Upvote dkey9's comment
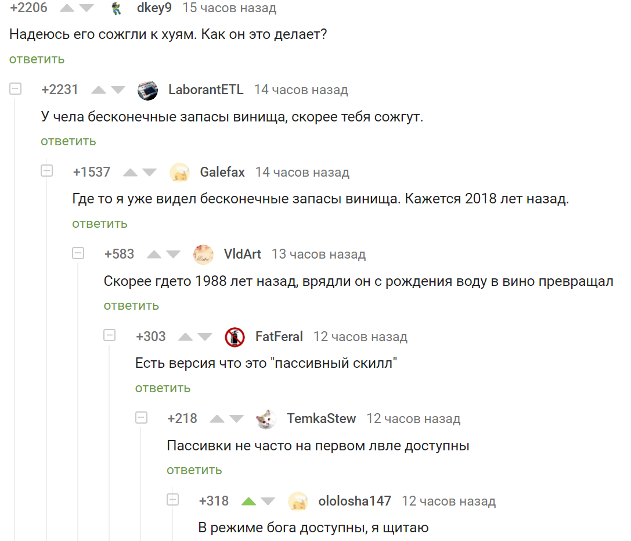 click(67, 8)
